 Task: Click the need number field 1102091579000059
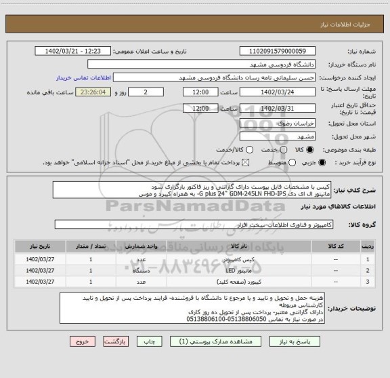(278, 51)
